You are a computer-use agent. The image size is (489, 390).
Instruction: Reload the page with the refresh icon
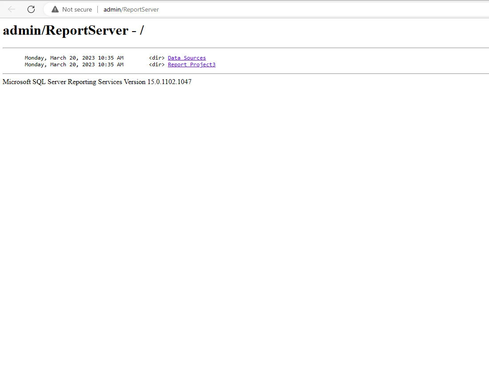coord(31,9)
